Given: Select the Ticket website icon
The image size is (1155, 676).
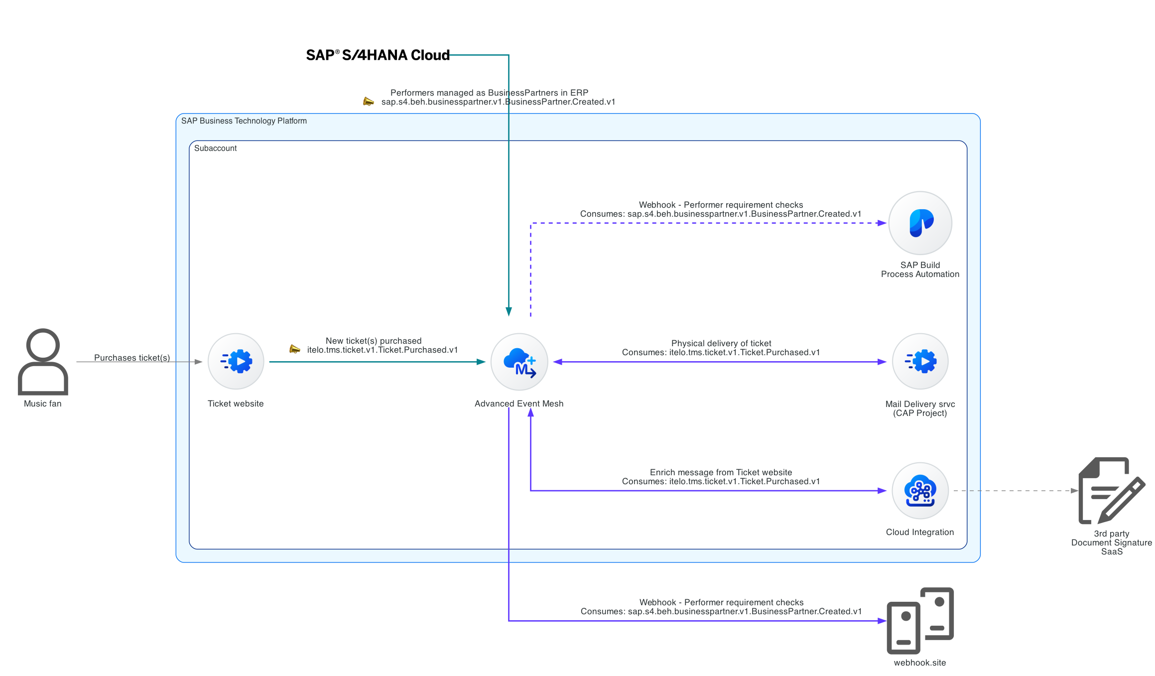Looking at the screenshot, I should pos(236,361).
